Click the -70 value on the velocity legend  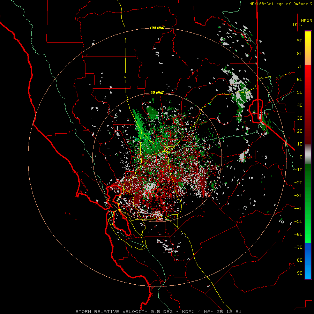[x=298, y=247]
